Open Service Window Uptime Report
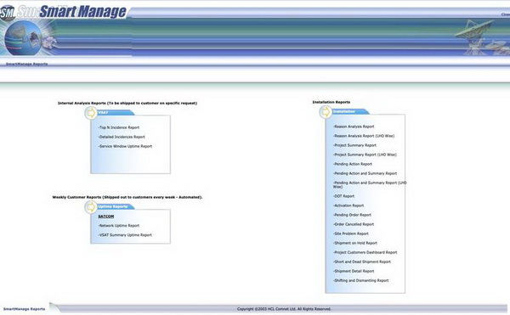Image resolution: width=510 pixels, height=315 pixels. tap(125, 146)
